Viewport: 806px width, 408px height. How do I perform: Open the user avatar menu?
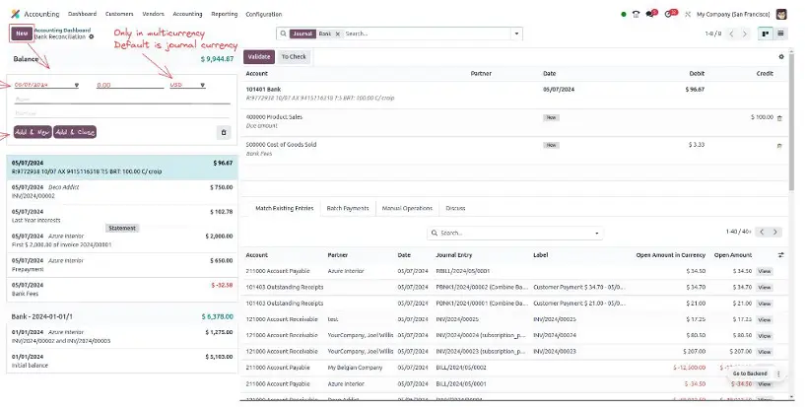(x=780, y=14)
